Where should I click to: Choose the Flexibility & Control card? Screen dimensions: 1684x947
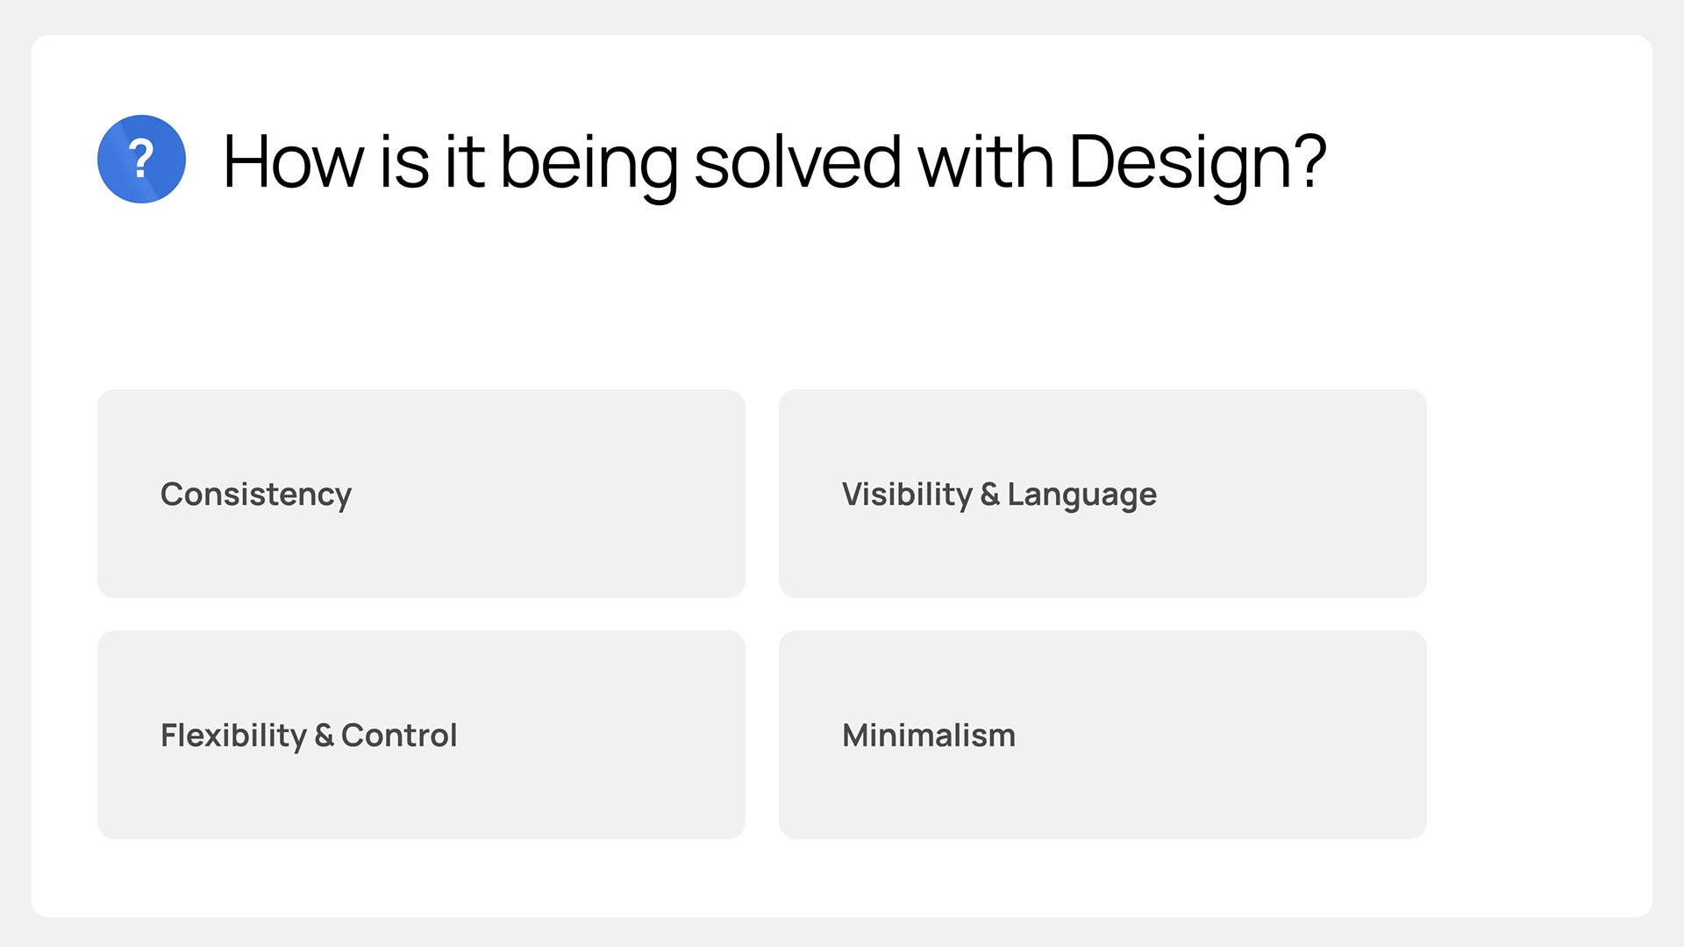[x=421, y=735]
